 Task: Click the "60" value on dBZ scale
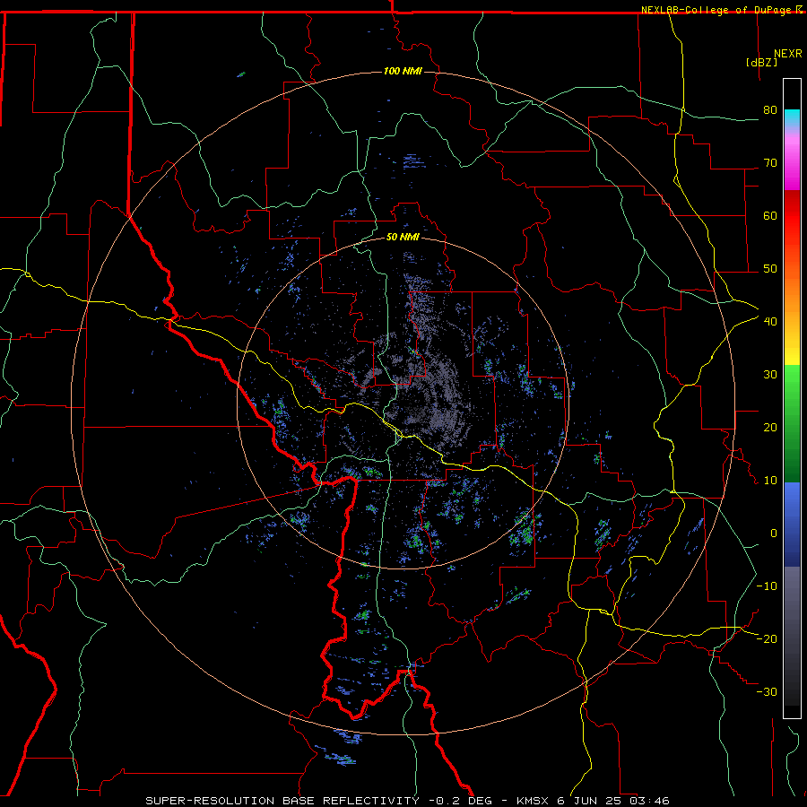tap(770, 215)
